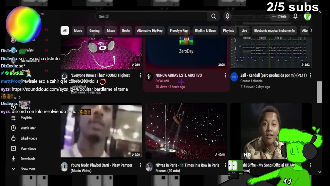Screen dimensions: 330x186
Task: Open Pissy Pamper video channel avatar
Action: click(x=64, y=167)
